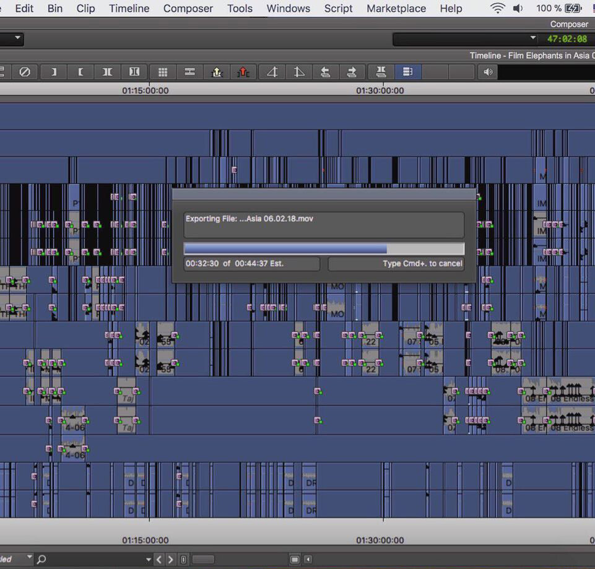The height and width of the screenshot is (569, 595).
Task: Click the right-facing triangle fade icon
Action: [299, 72]
